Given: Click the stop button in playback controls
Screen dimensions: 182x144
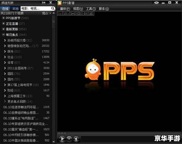Looking at the screenshot, I should click(69, 138).
